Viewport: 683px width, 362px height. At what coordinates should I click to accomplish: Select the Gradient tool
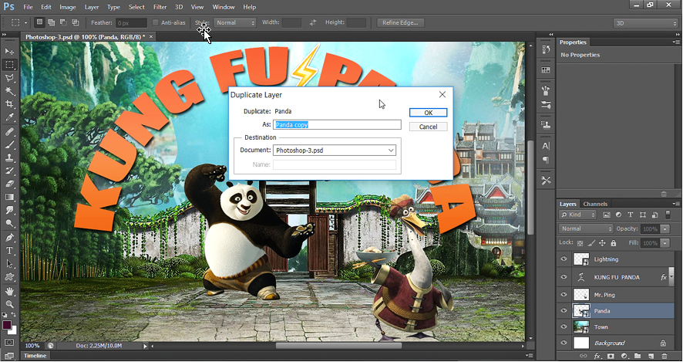[9, 197]
